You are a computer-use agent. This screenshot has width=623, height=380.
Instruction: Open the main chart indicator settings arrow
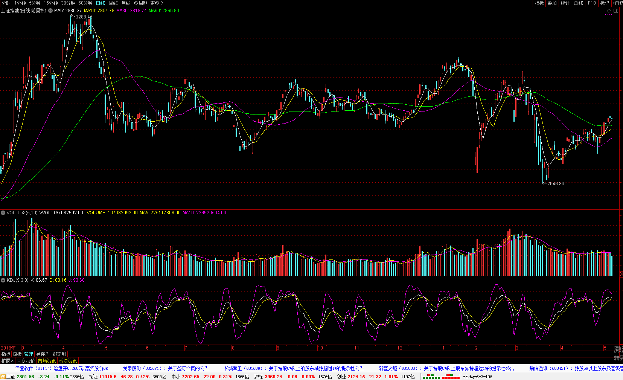pos(50,11)
